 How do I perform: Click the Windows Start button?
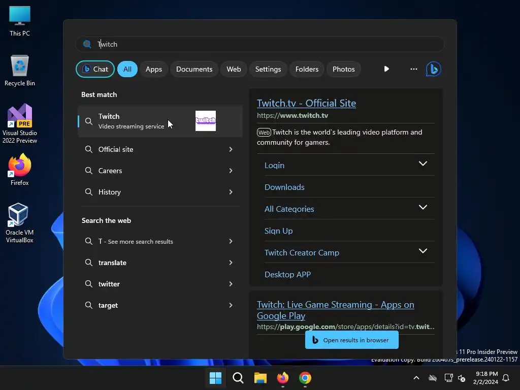(x=215, y=378)
